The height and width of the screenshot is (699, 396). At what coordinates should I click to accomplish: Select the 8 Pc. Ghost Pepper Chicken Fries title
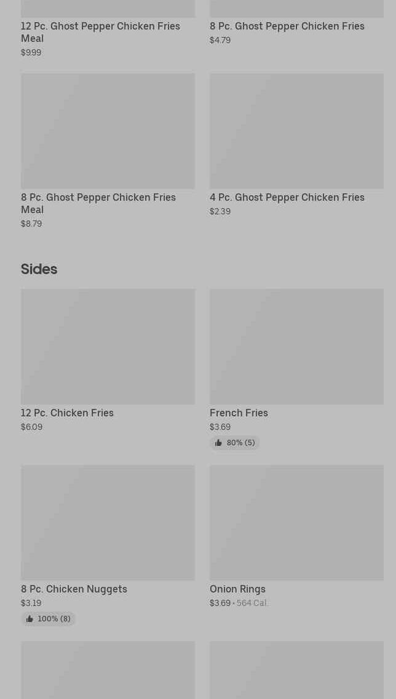287,26
